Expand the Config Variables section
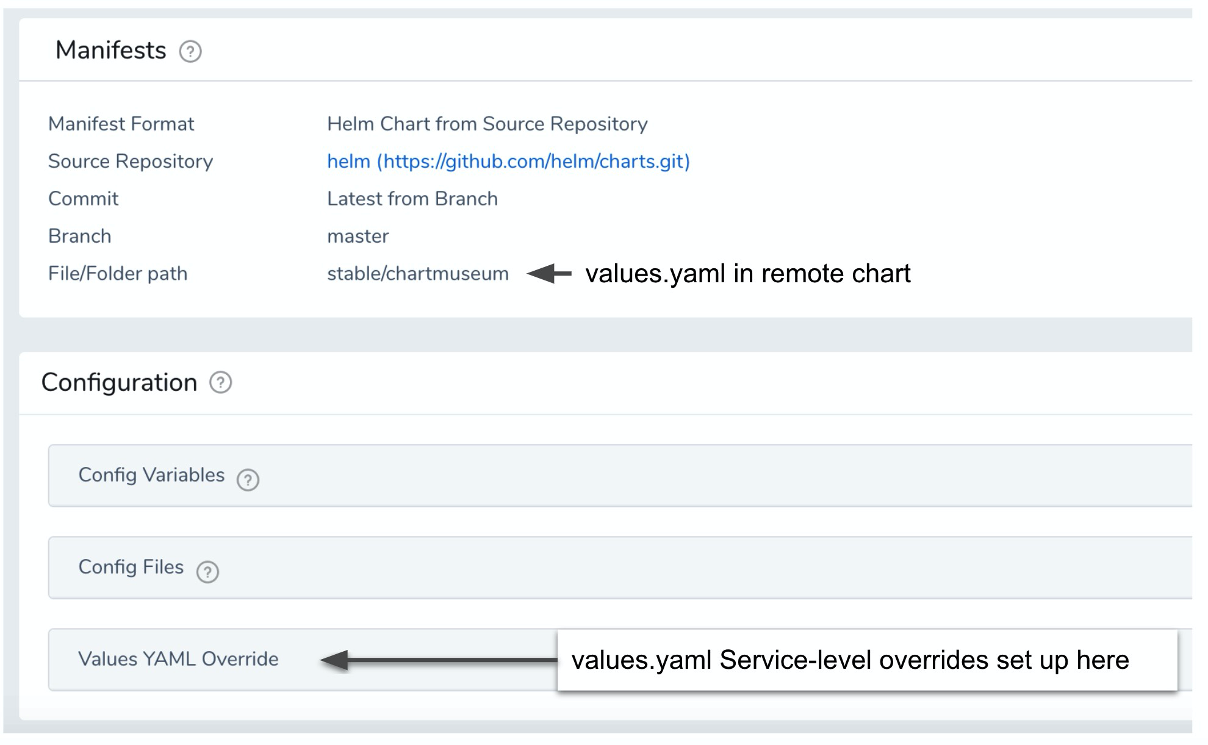Viewport: 1208px width, 745px height. [x=620, y=476]
